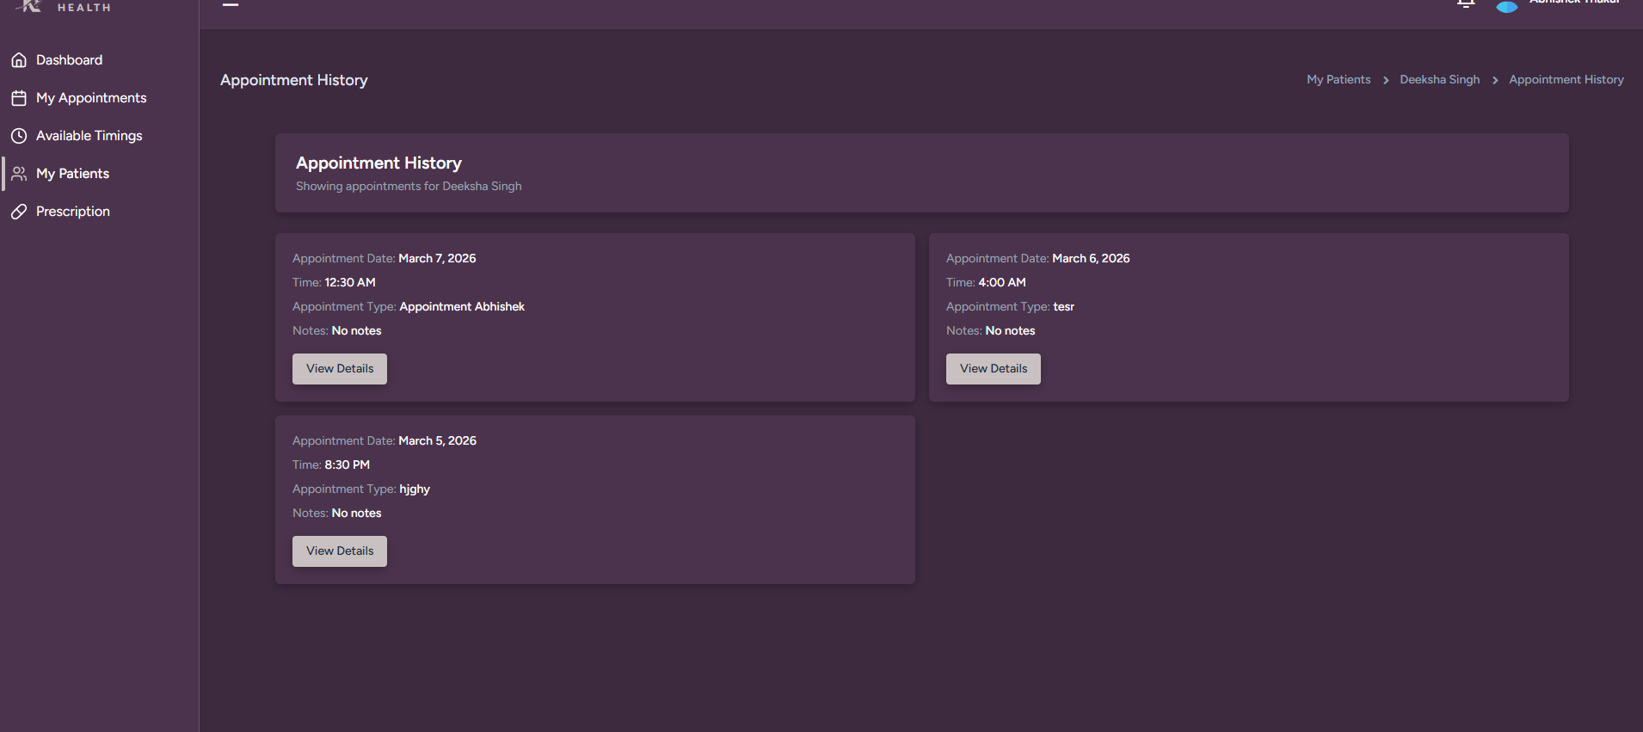Click Appointment History breadcrumb link

pos(1566,80)
